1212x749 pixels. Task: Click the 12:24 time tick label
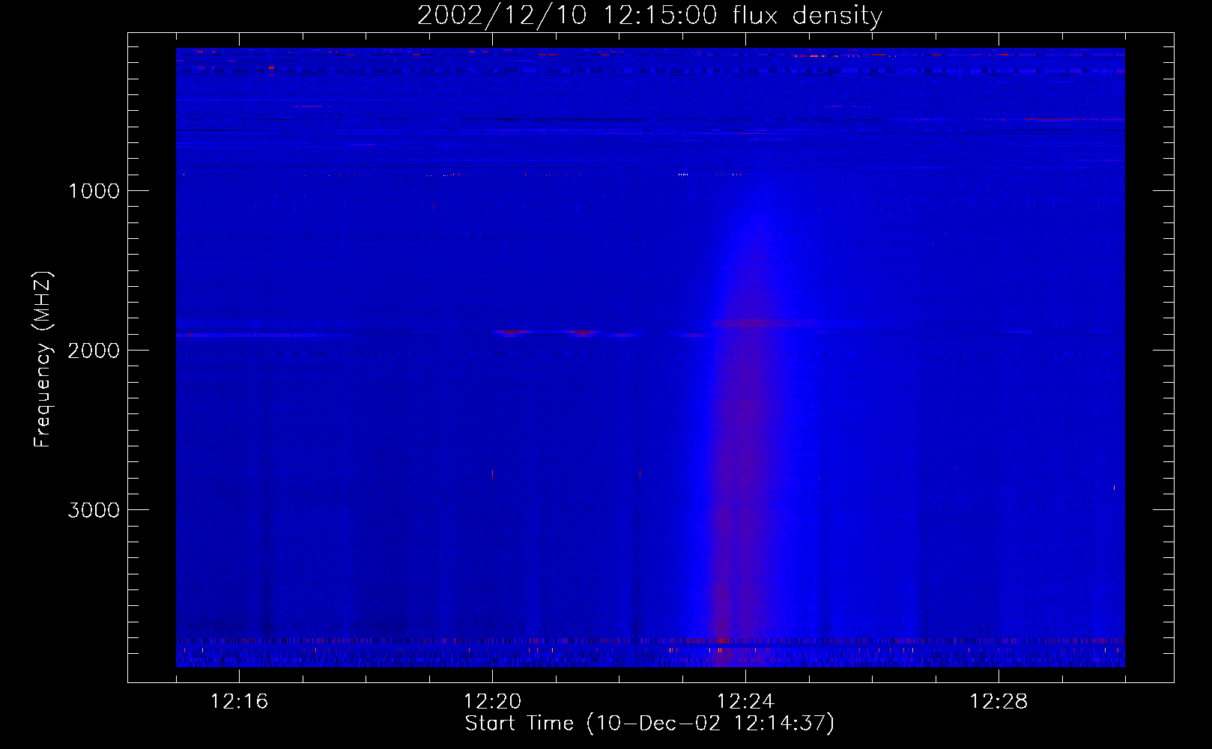745,702
